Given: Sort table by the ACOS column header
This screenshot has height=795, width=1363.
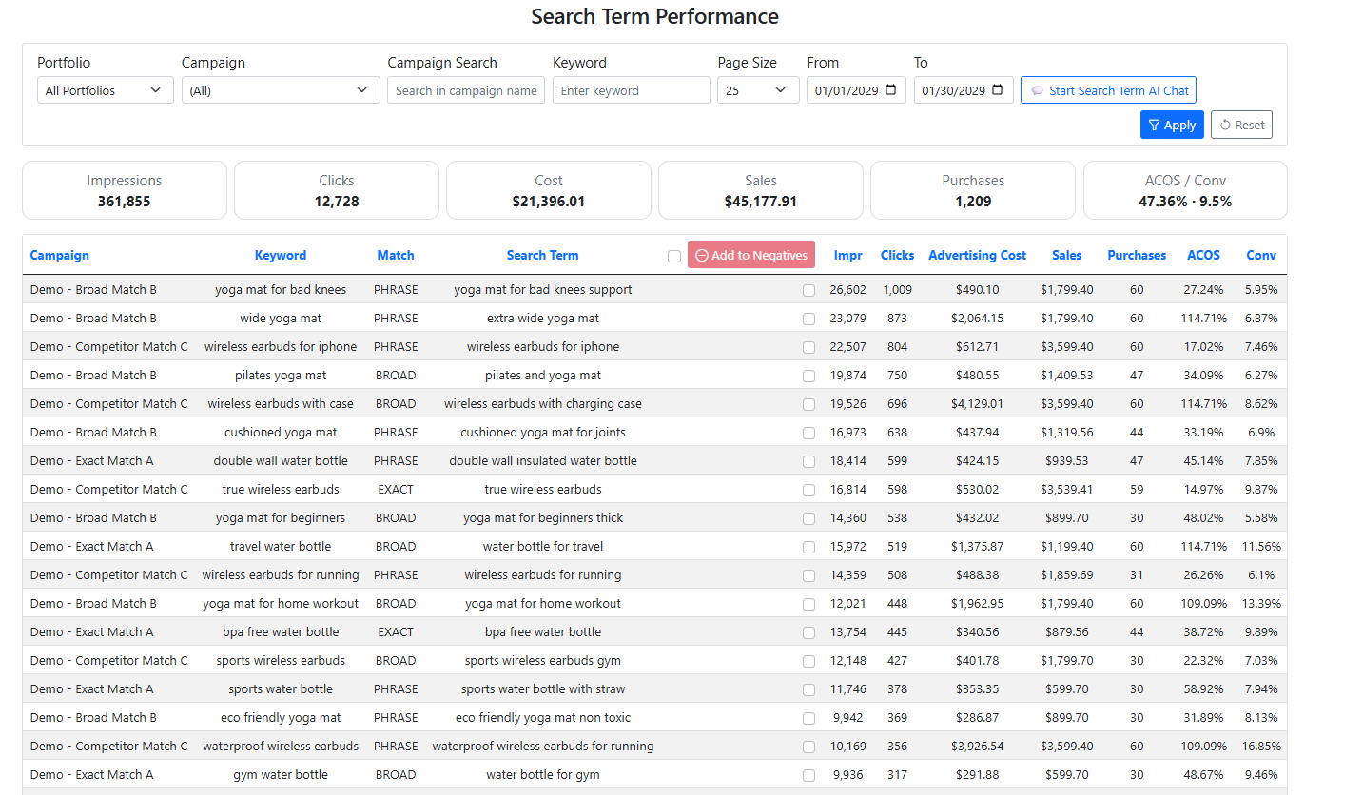Looking at the screenshot, I should click(x=1203, y=255).
